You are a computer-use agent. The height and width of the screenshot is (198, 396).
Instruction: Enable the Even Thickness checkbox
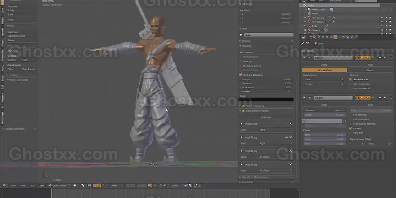(351, 119)
